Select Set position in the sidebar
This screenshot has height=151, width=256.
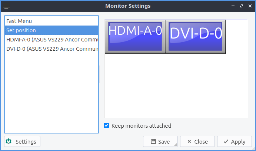pos(21,30)
